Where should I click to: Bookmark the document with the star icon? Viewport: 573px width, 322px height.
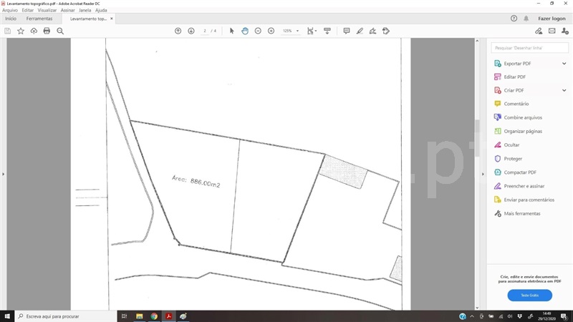coord(21,31)
